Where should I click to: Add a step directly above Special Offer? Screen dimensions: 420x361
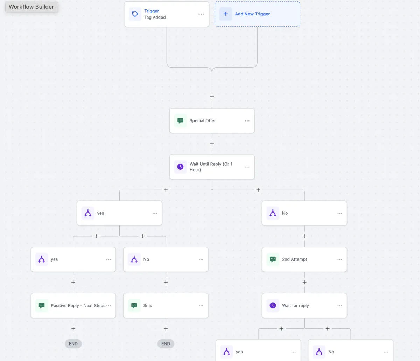point(212,97)
